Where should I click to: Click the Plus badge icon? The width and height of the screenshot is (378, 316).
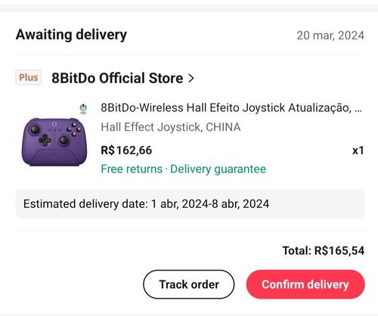(x=29, y=78)
